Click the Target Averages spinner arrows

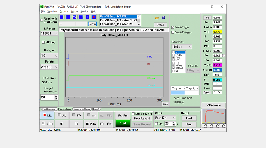[56, 97]
